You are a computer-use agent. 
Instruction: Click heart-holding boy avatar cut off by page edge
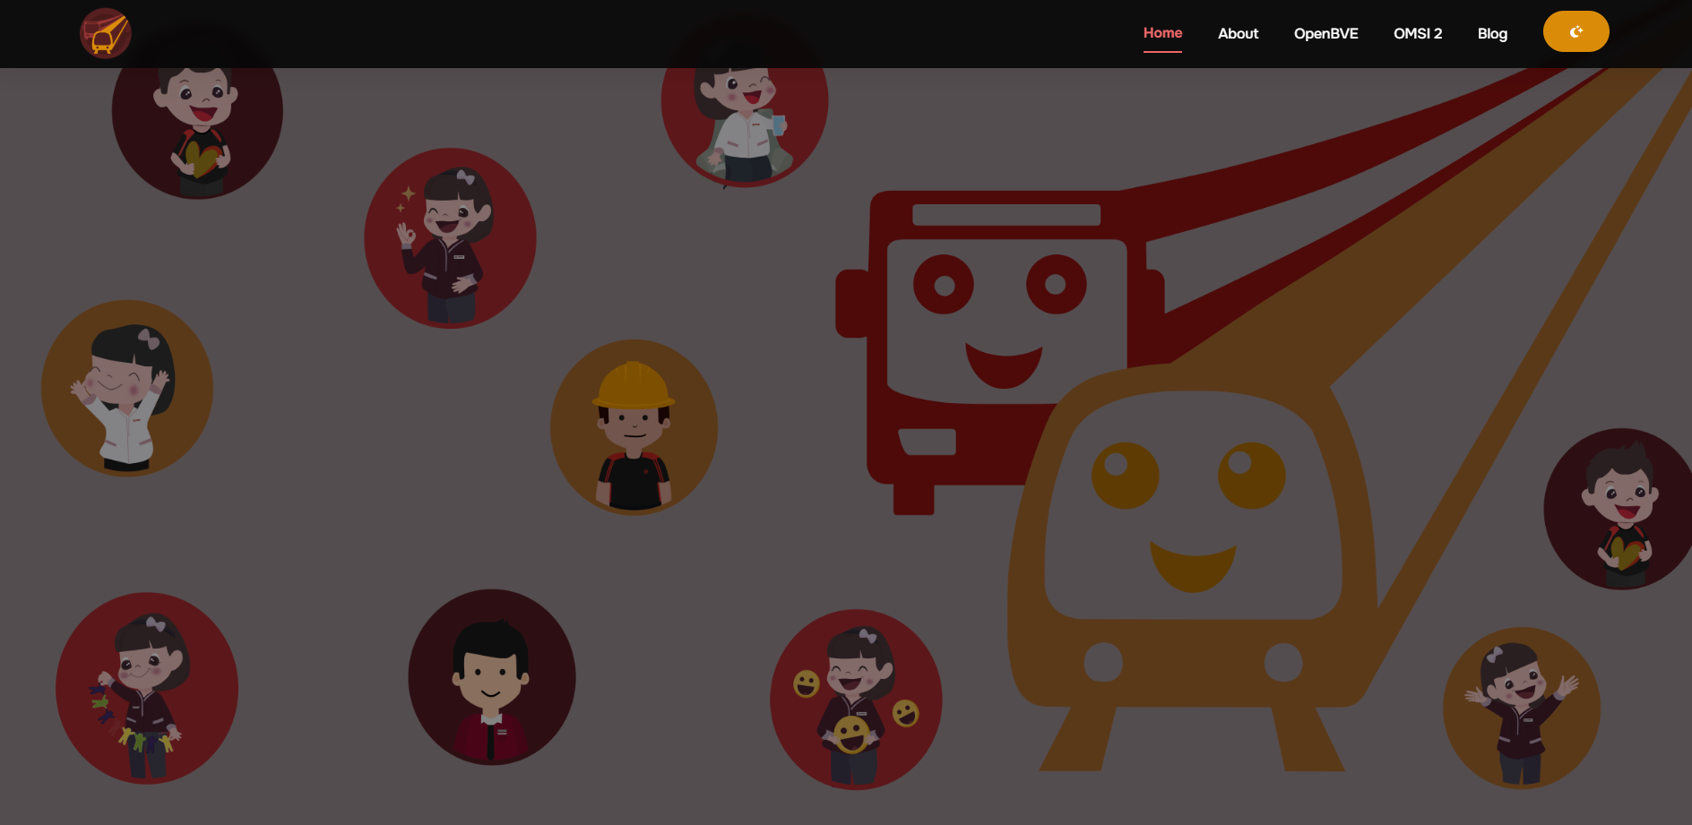(1620, 509)
